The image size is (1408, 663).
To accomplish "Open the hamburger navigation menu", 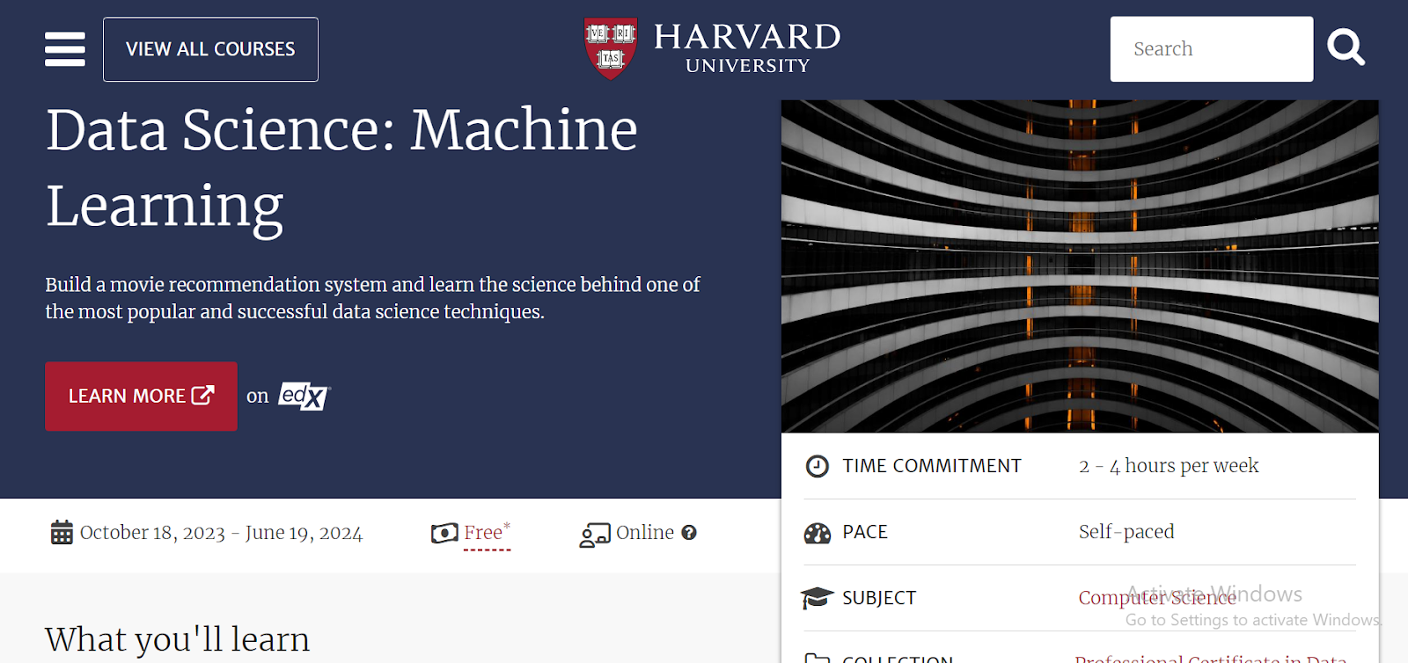I will click(63, 49).
